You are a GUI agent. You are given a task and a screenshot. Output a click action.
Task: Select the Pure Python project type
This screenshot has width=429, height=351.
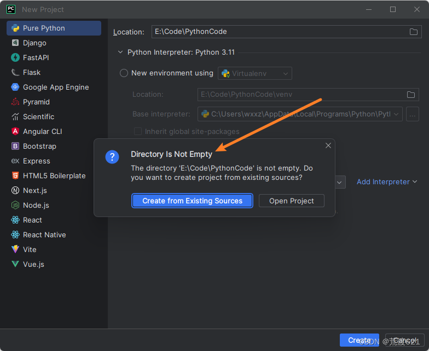point(54,28)
